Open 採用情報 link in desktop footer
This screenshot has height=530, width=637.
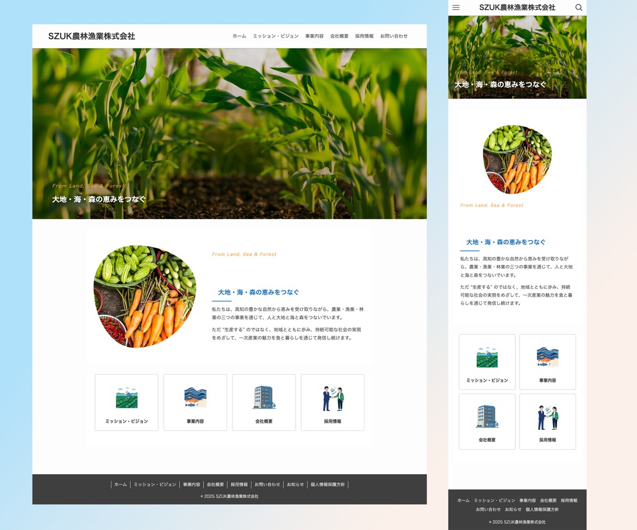(x=239, y=485)
